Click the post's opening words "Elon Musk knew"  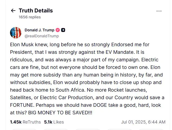[25, 44]
